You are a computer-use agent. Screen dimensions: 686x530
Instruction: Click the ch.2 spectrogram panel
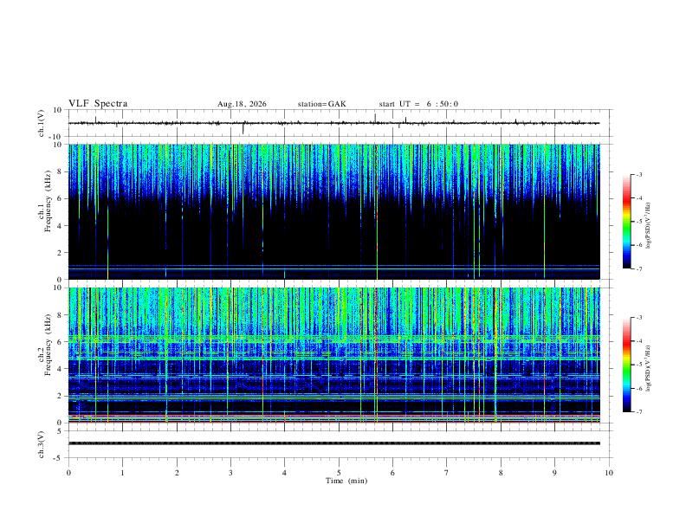(333, 355)
